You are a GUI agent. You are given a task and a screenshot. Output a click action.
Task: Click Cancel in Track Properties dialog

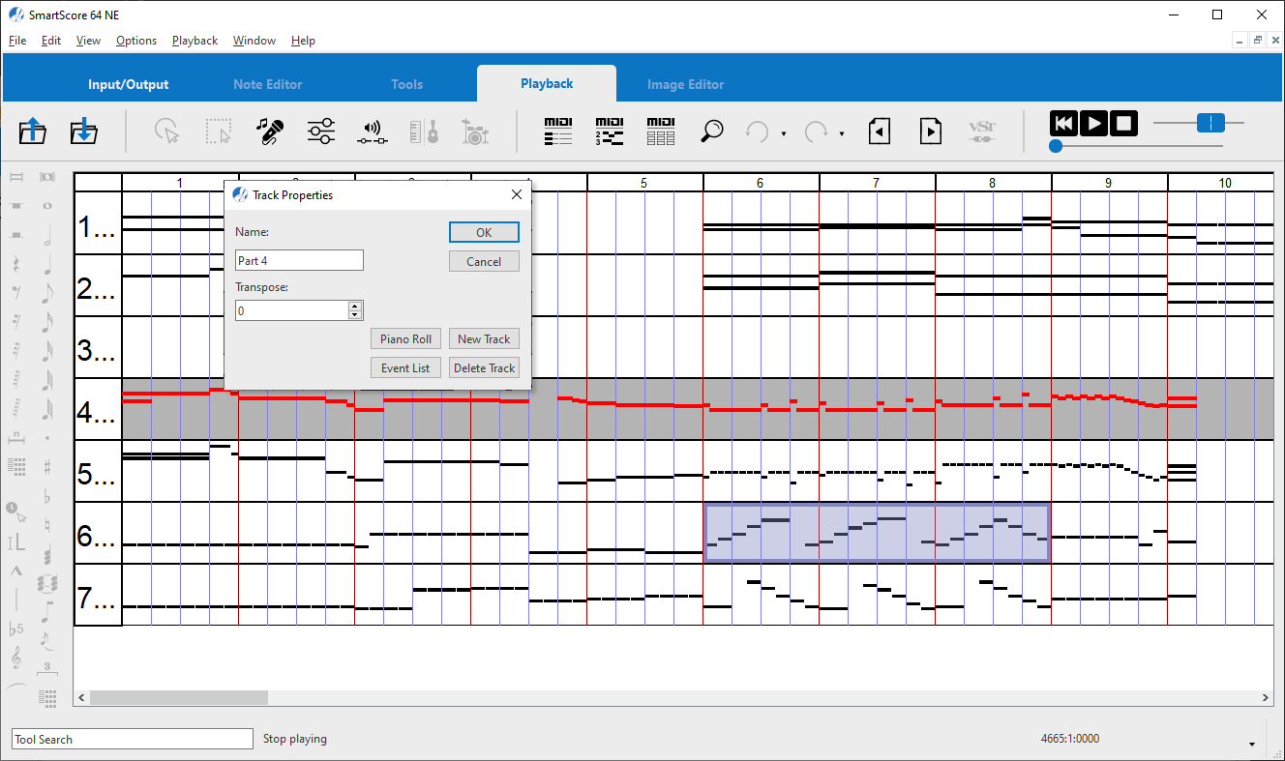pyautogui.click(x=484, y=261)
